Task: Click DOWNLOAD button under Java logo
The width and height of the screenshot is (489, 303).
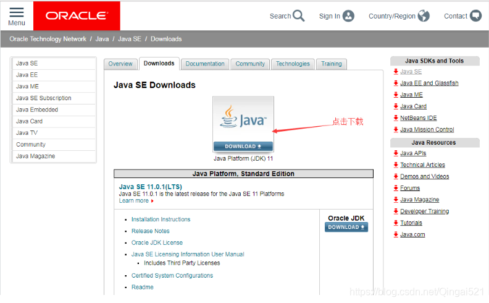Action: pos(243,146)
